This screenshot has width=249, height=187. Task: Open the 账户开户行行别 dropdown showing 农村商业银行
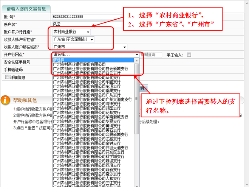71,32
